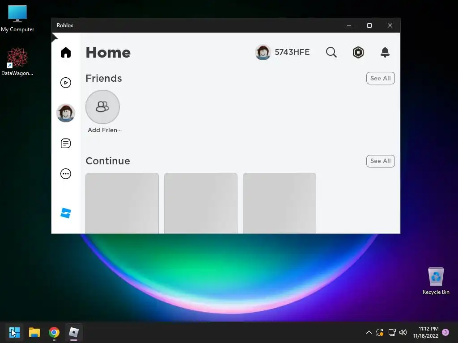Open the notifications bell icon
Image resolution: width=458 pixels, height=343 pixels.
[385, 53]
